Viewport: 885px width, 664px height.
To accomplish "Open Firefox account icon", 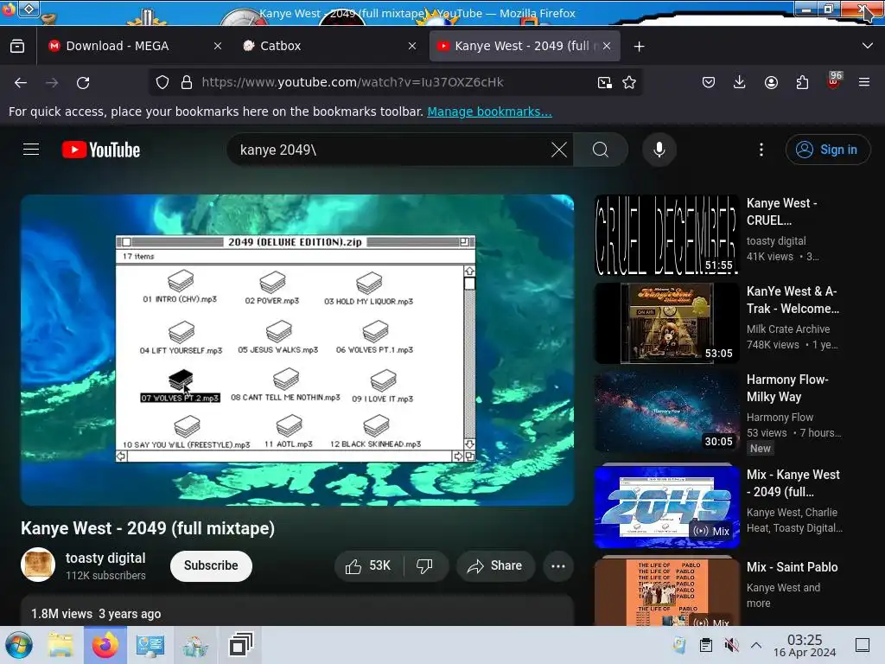I will [x=771, y=82].
